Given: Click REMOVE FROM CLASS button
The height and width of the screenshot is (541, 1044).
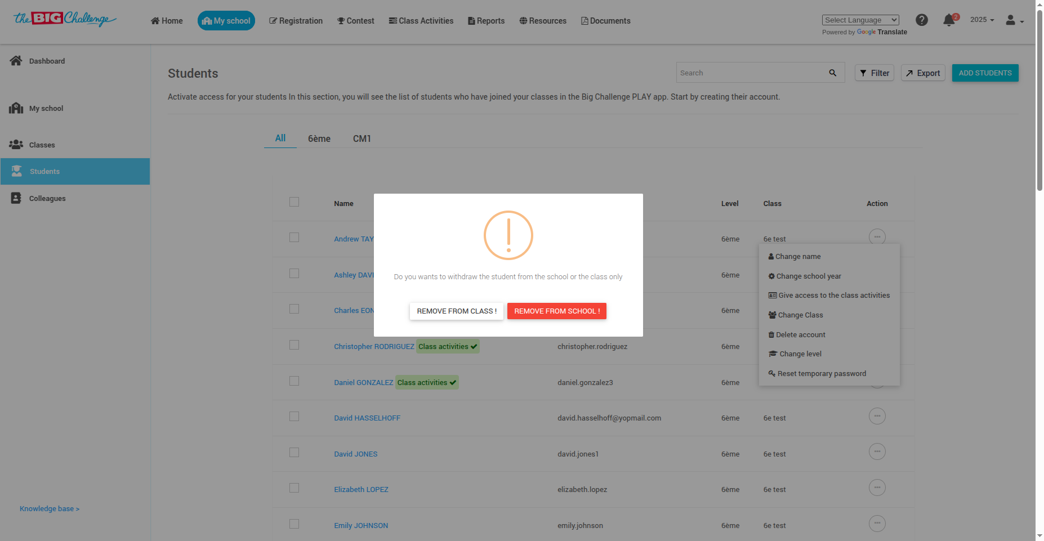Looking at the screenshot, I should tap(457, 311).
